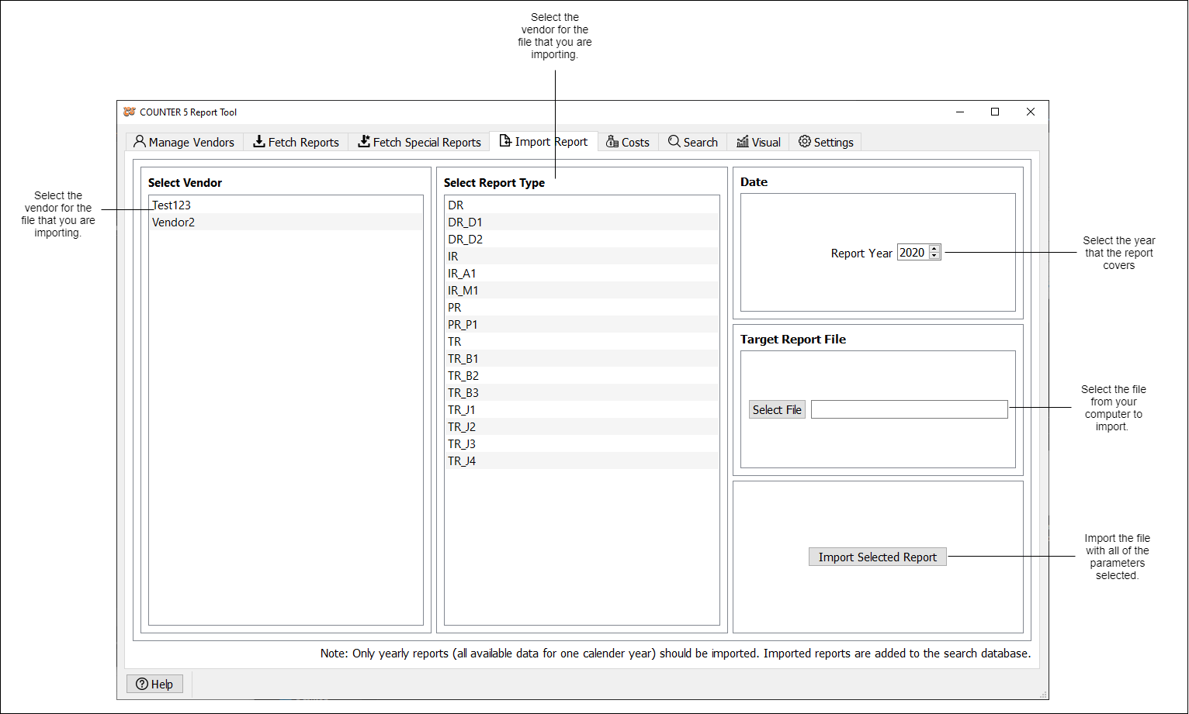The image size is (1189, 714).
Task: Click the person icon on Manage Vendors tab
Action: pyautogui.click(x=140, y=142)
